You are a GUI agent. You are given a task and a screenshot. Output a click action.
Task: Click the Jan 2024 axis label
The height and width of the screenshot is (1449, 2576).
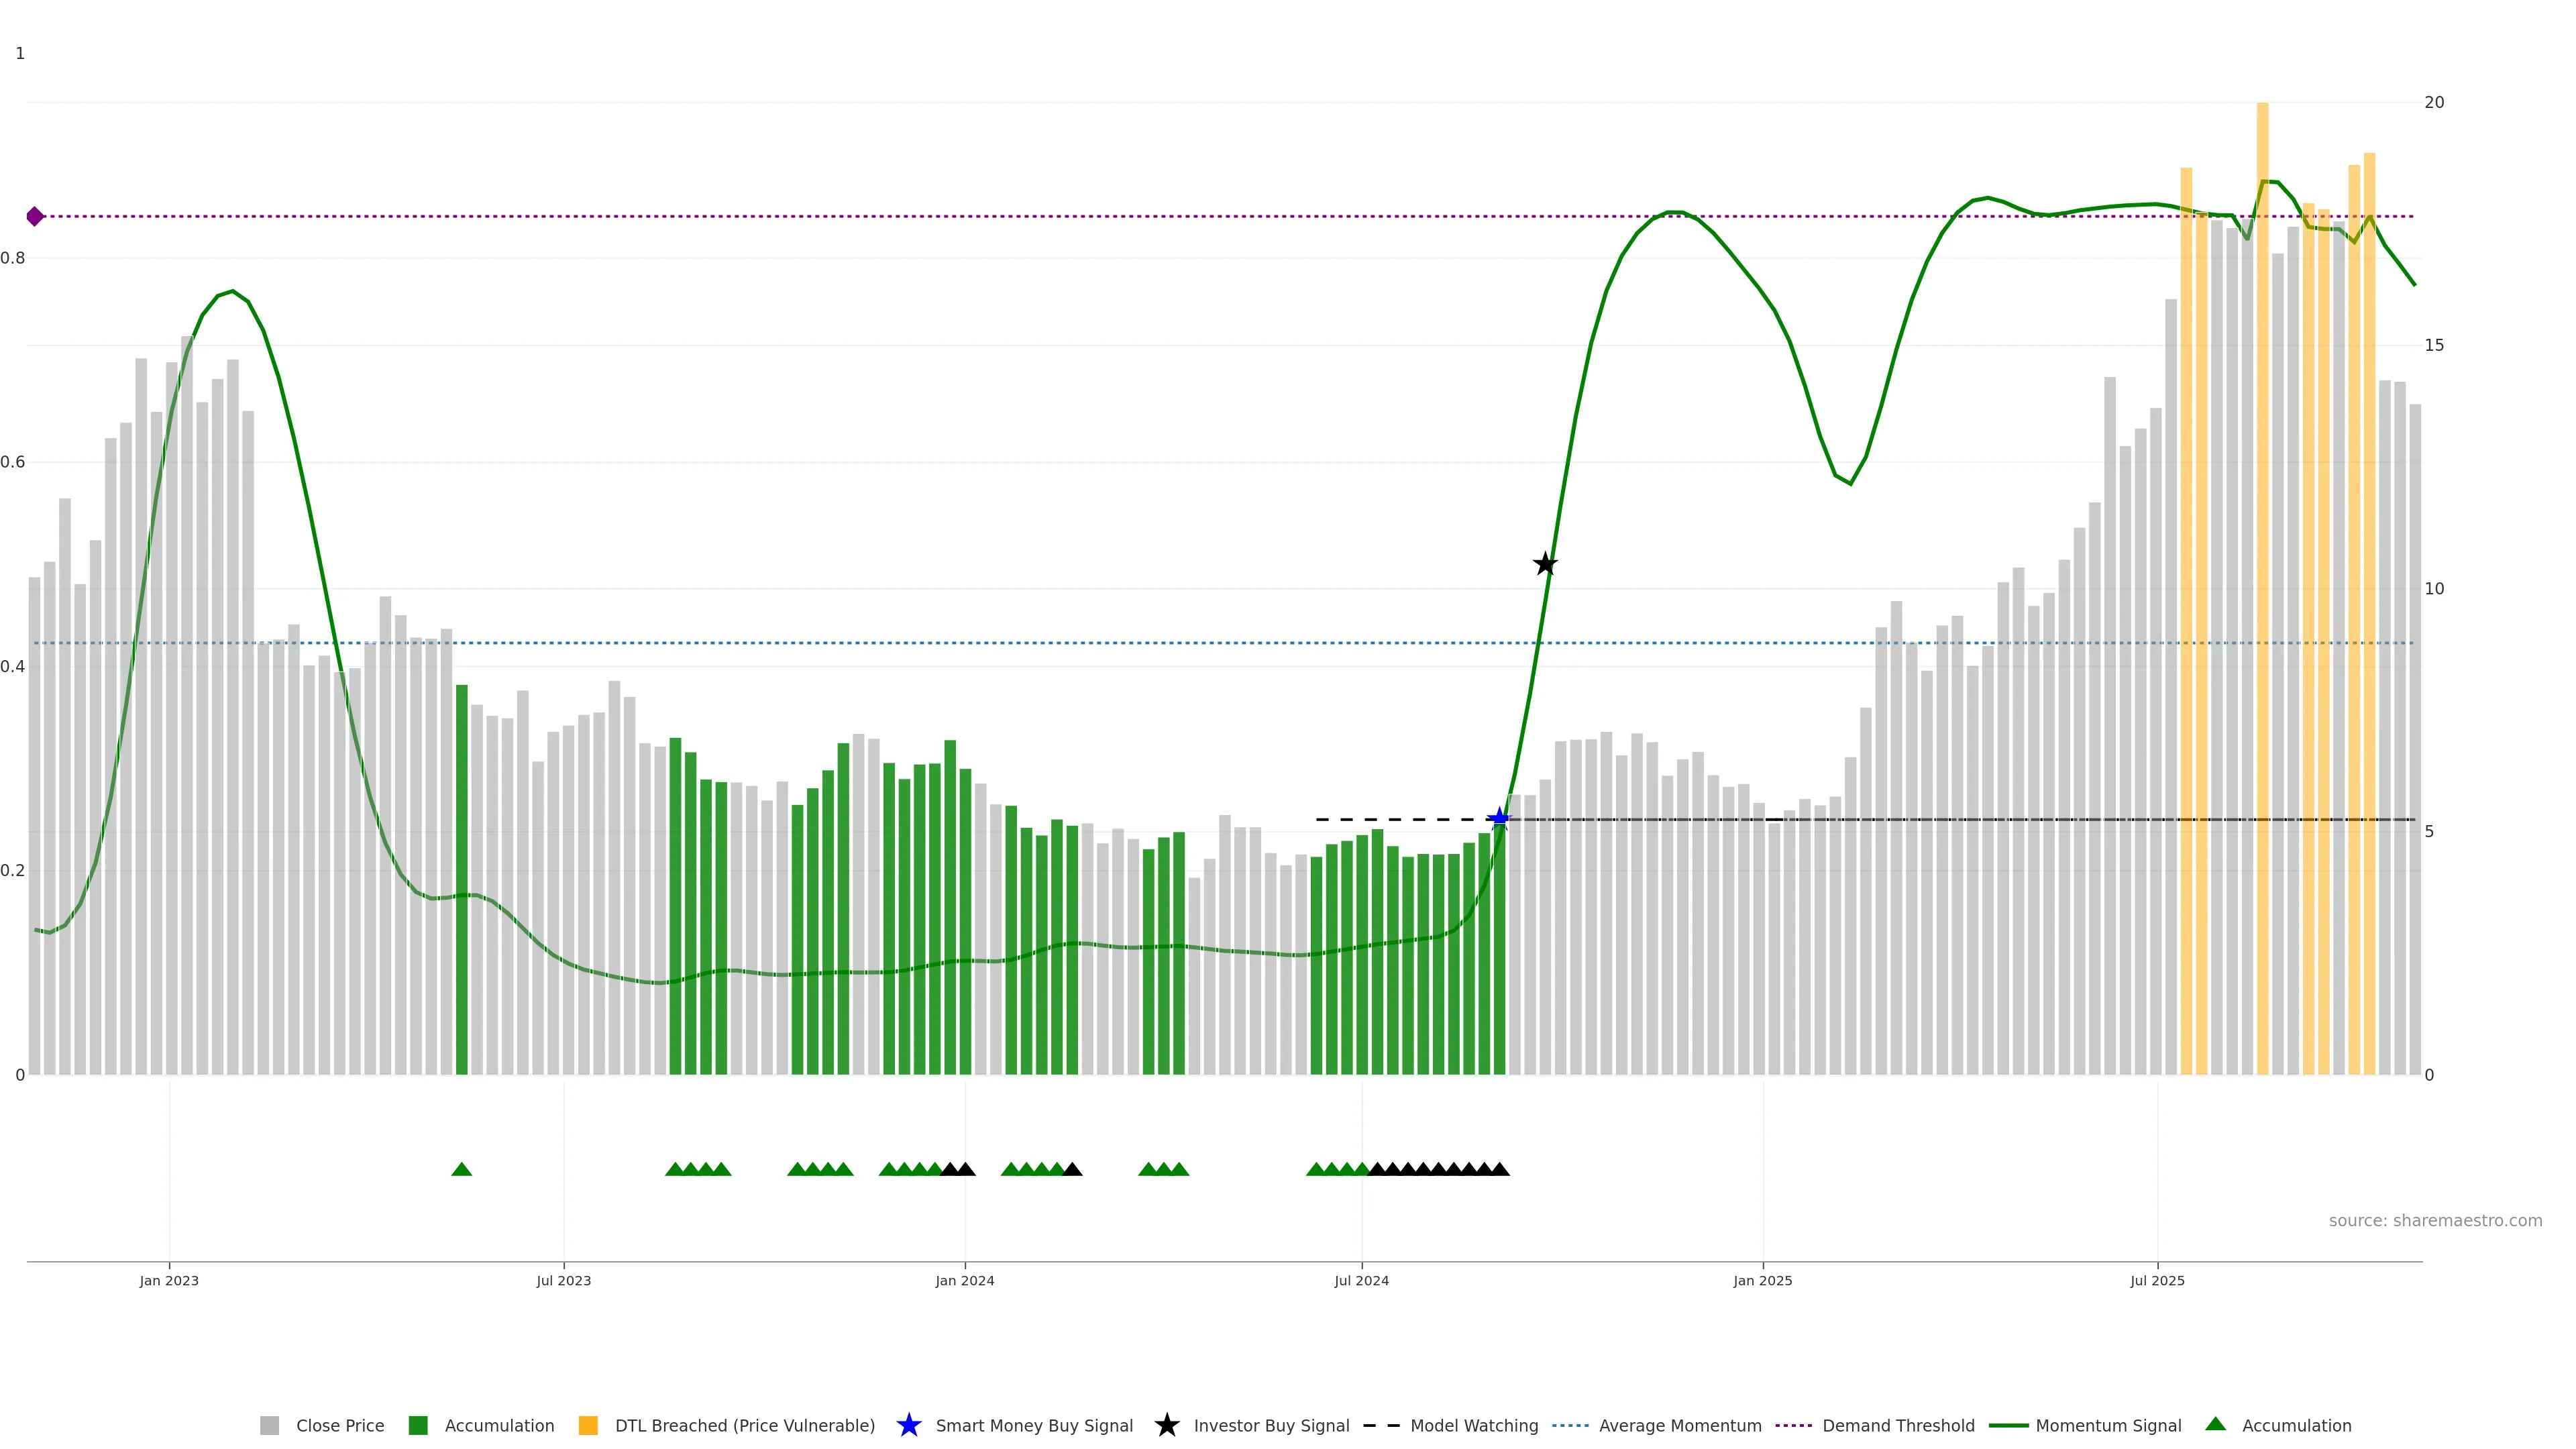click(x=964, y=1280)
